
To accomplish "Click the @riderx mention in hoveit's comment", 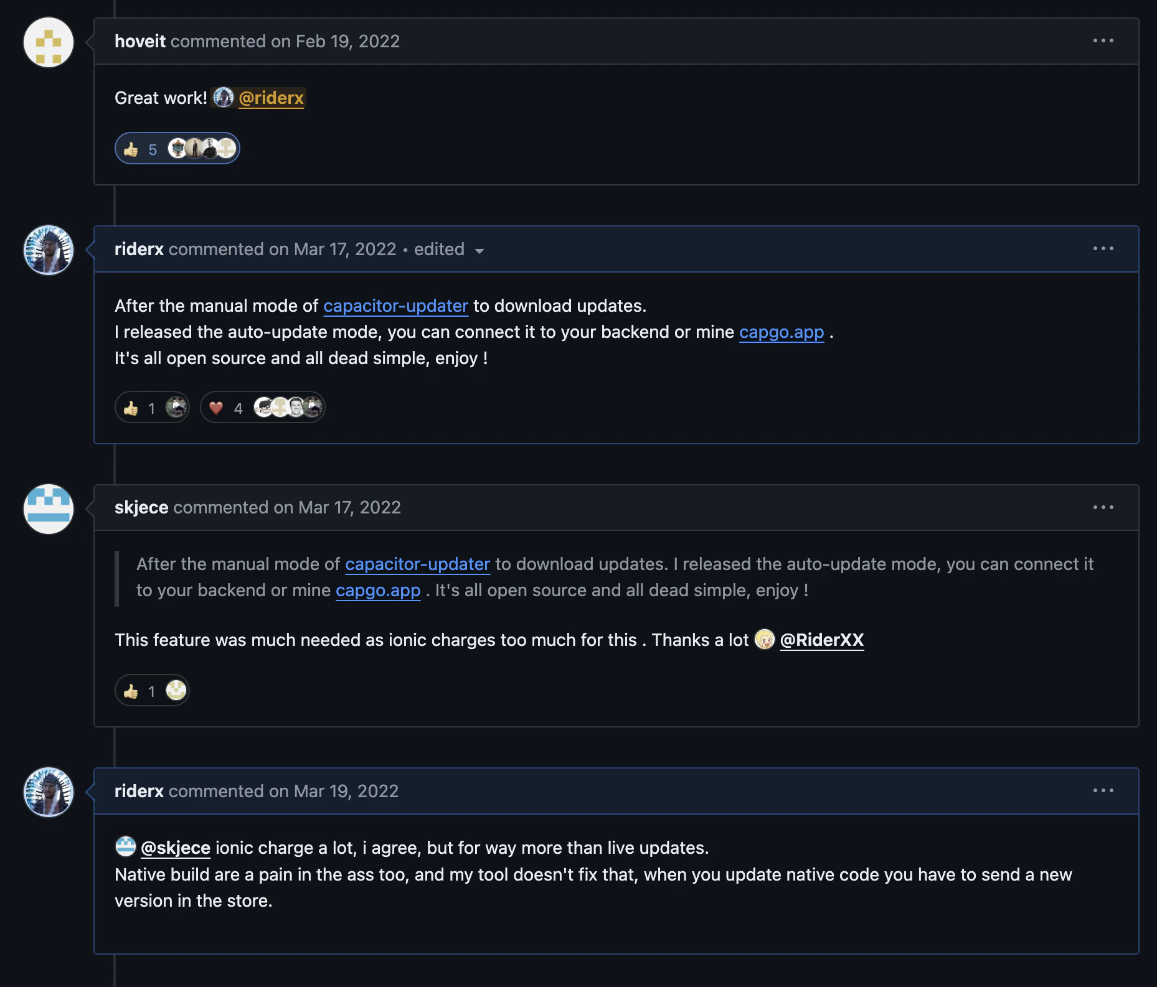I will pos(271,98).
